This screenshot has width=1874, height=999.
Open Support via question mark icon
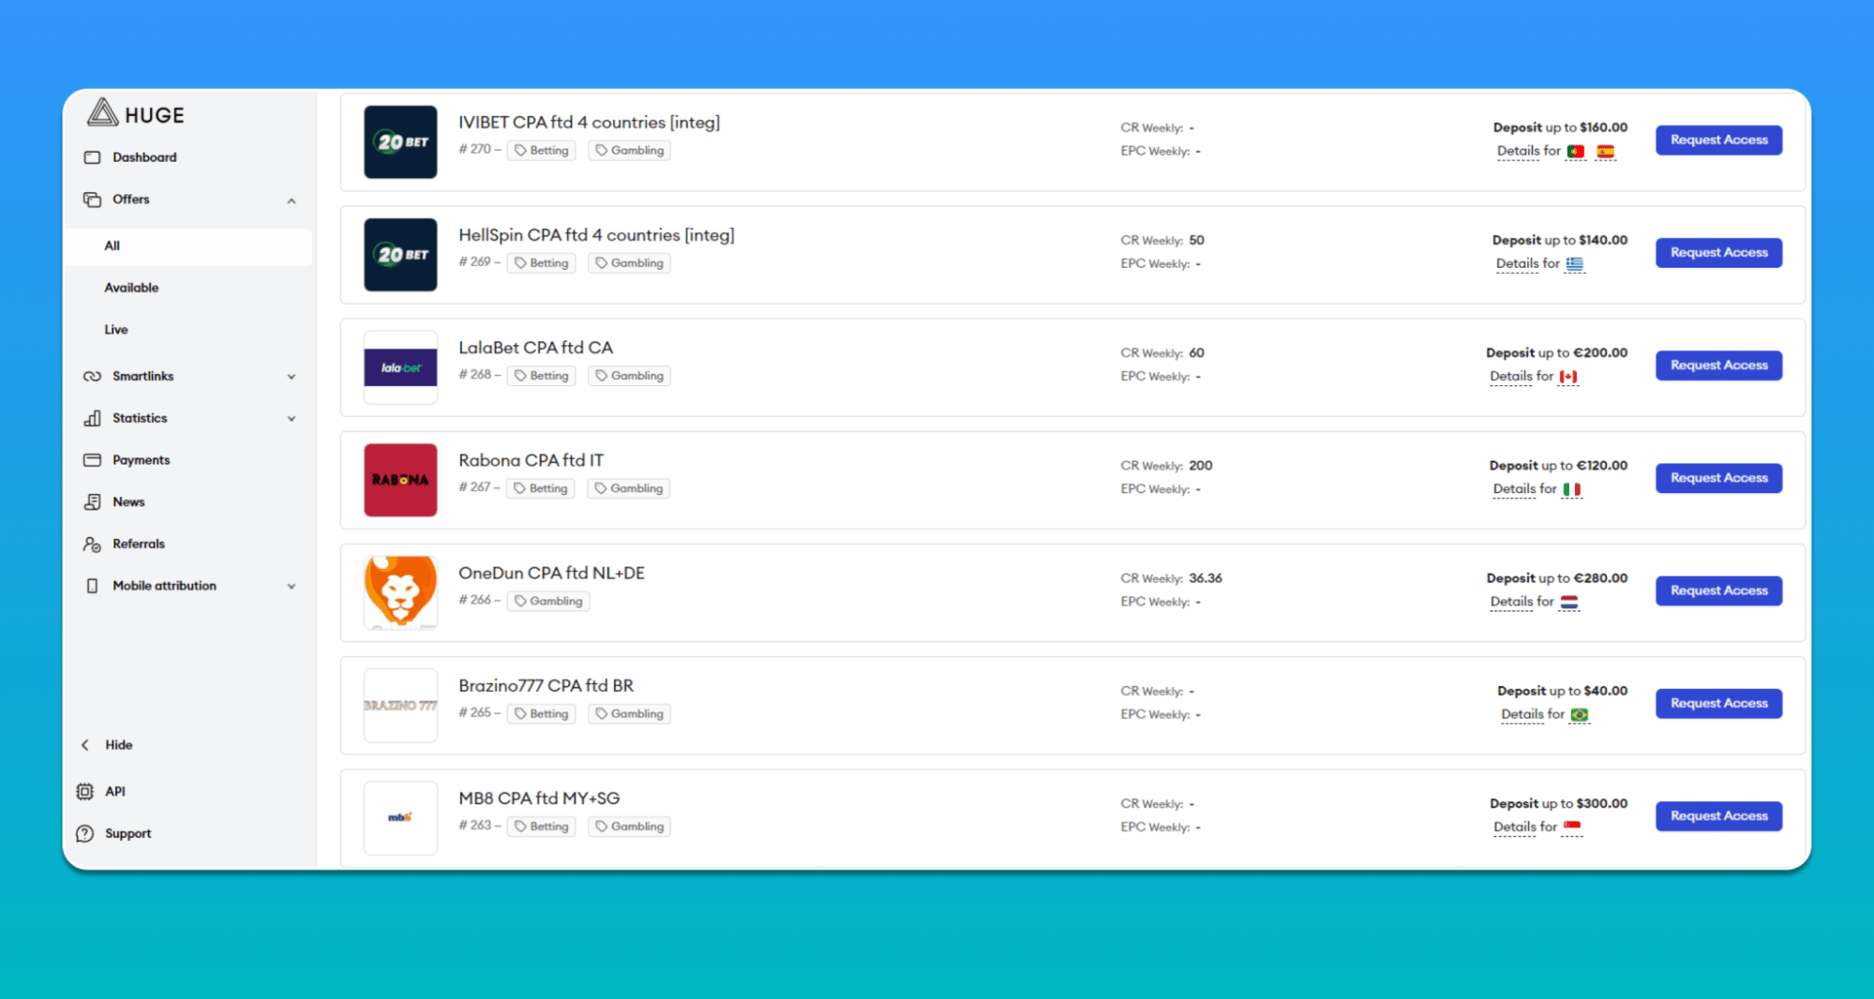click(85, 834)
